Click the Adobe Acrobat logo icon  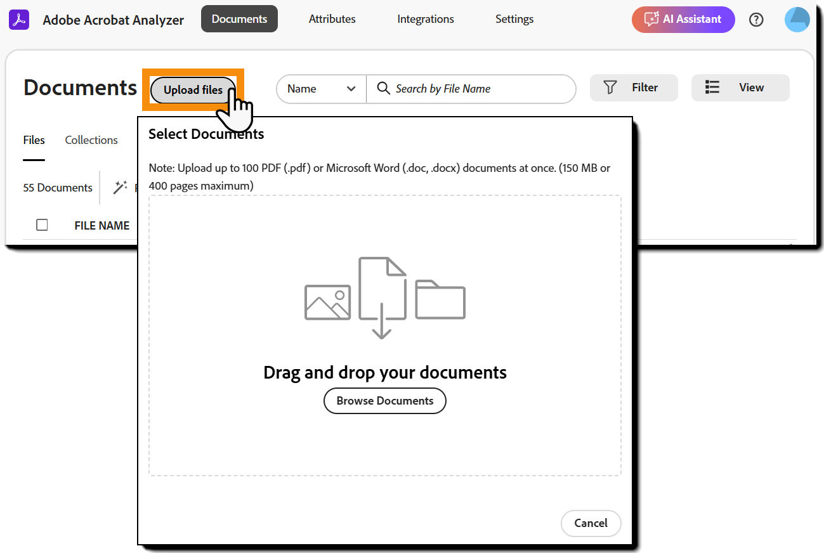[x=18, y=20]
